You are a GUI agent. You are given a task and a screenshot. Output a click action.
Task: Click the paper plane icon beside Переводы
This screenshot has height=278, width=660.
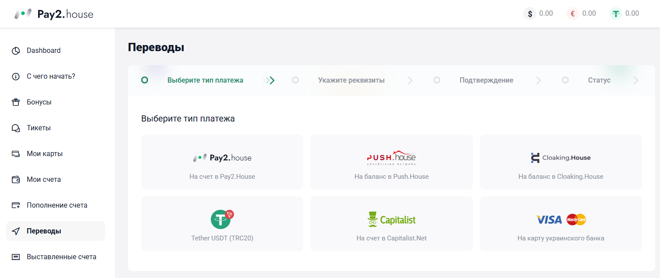[x=16, y=231]
